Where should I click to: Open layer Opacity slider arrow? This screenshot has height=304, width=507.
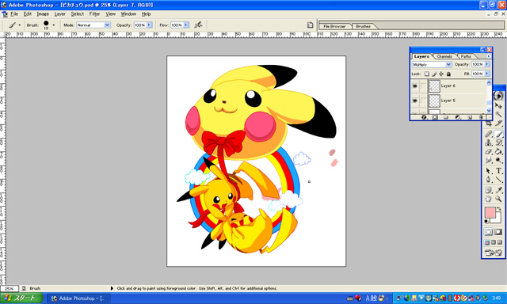click(x=487, y=64)
